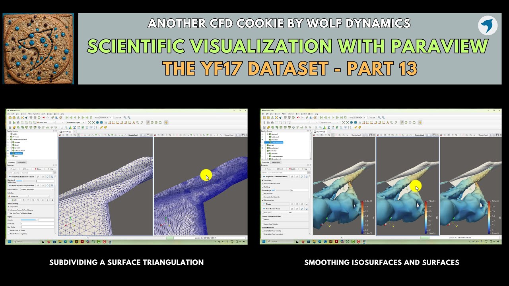The width and height of the screenshot is (509, 286).
Task: Collapse View (Render View) section in right window
Action: click(276, 209)
